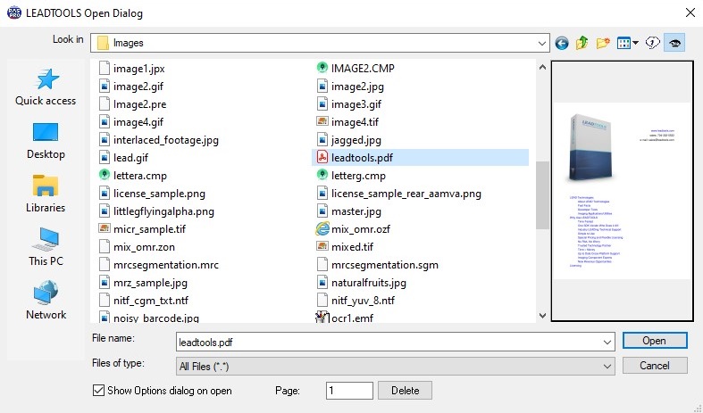Select the file named nitf_yuv_8.ntf
Screen dimensions: 703x413
(363, 300)
